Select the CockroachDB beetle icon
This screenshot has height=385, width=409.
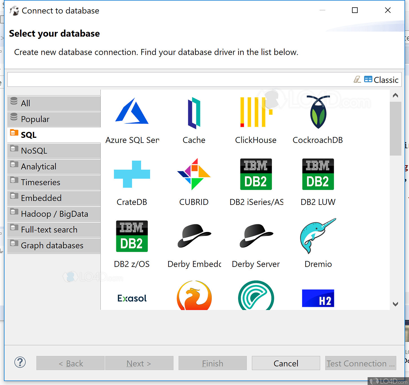coord(318,112)
